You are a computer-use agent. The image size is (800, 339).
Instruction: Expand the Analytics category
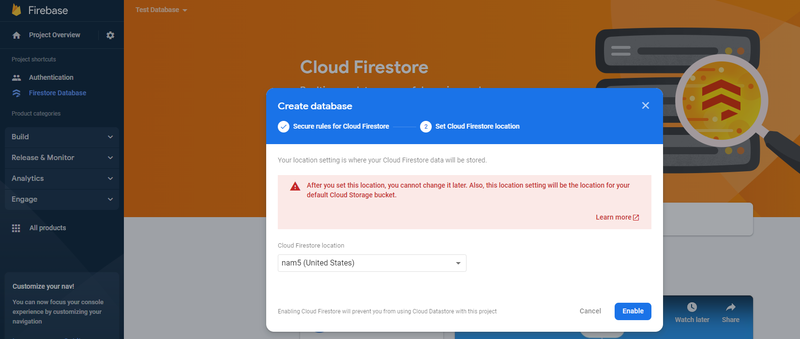(x=62, y=178)
